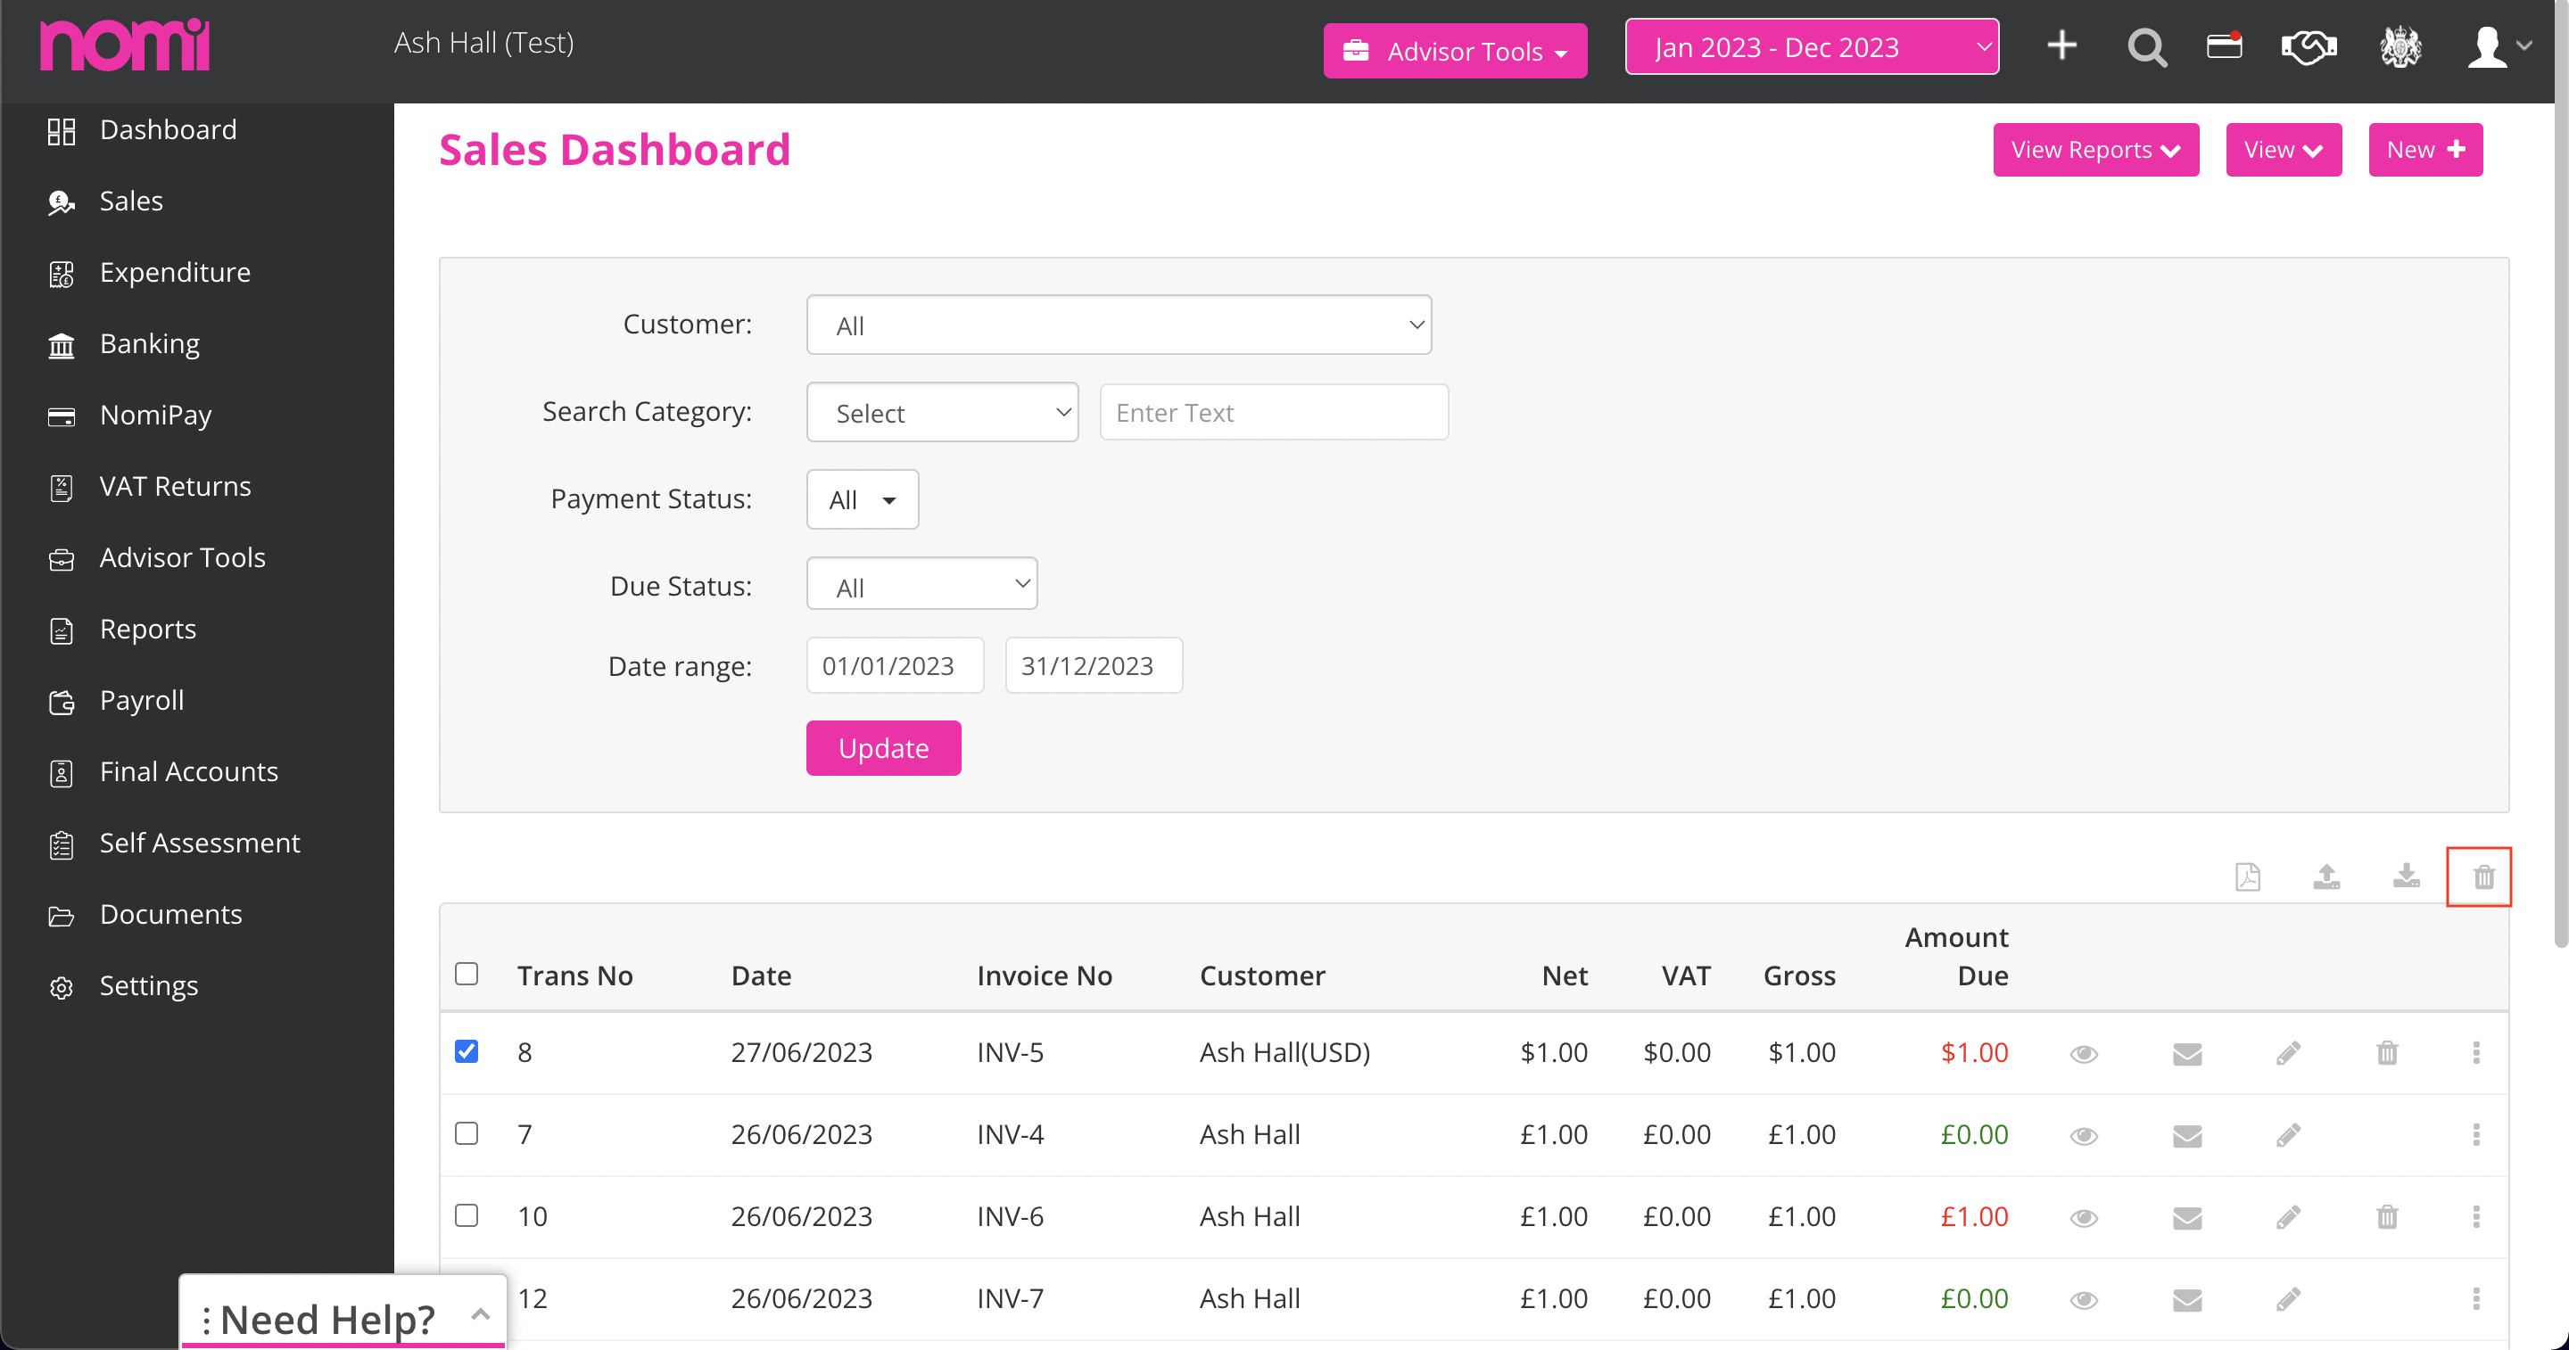Open Documents in sidebar
The width and height of the screenshot is (2569, 1350).
point(170,914)
